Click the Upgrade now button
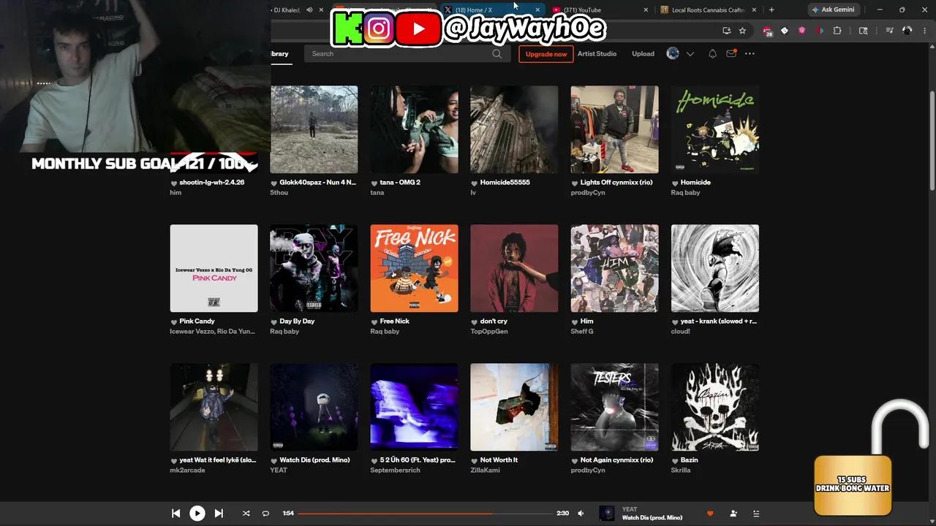This screenshot has height=526, width=936. click(546, 54)
